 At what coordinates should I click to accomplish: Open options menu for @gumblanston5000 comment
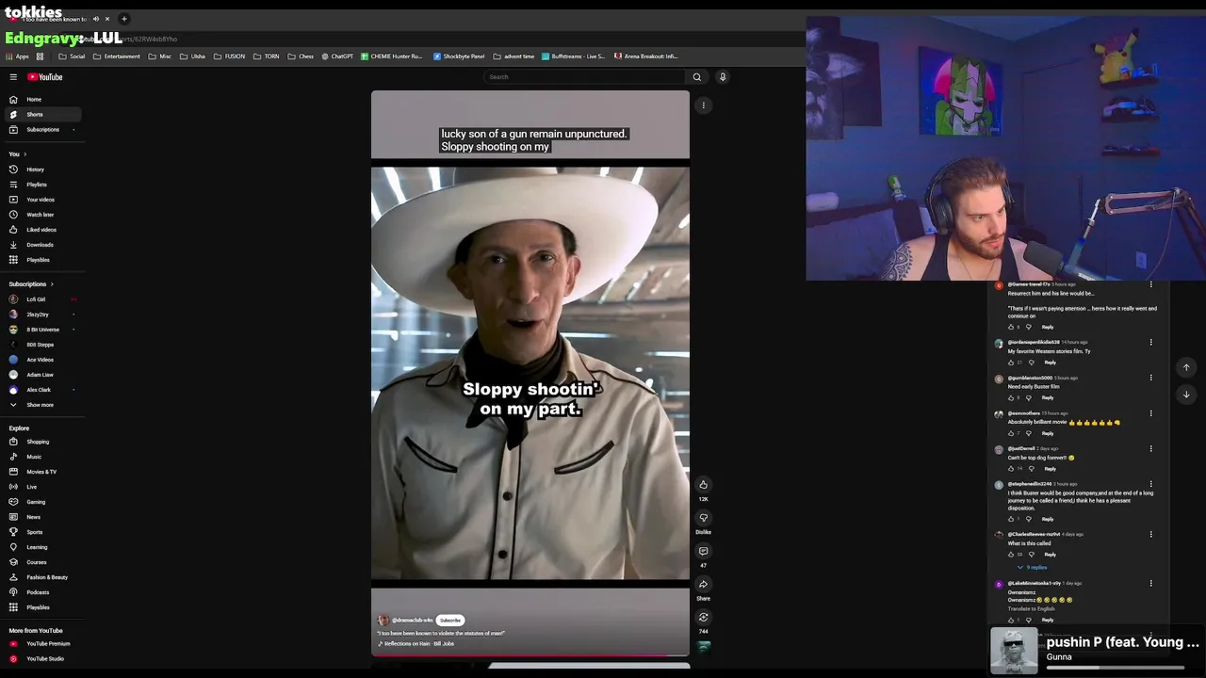click(1150, 378)
